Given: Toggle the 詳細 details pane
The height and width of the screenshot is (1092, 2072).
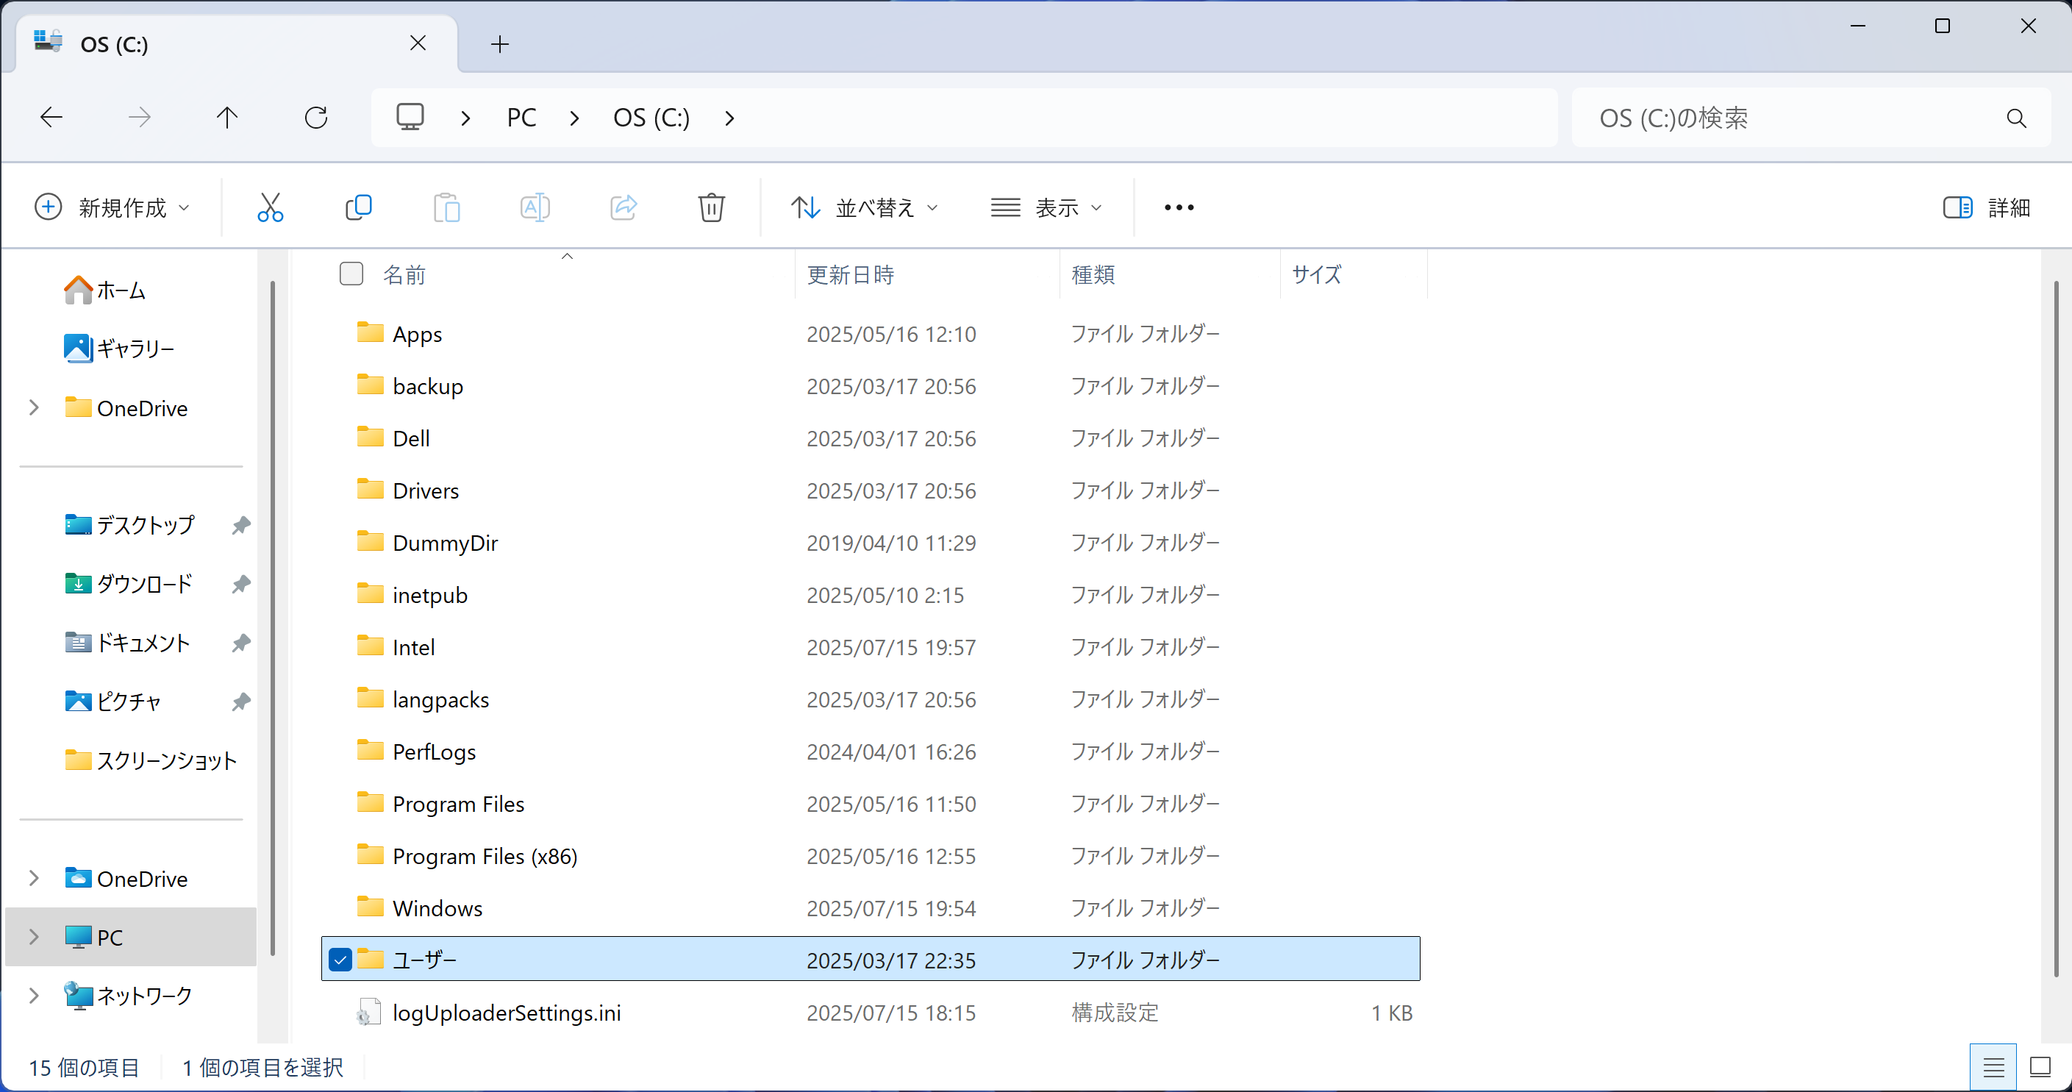Looking at the screenshot, I should pos(1987,207).
